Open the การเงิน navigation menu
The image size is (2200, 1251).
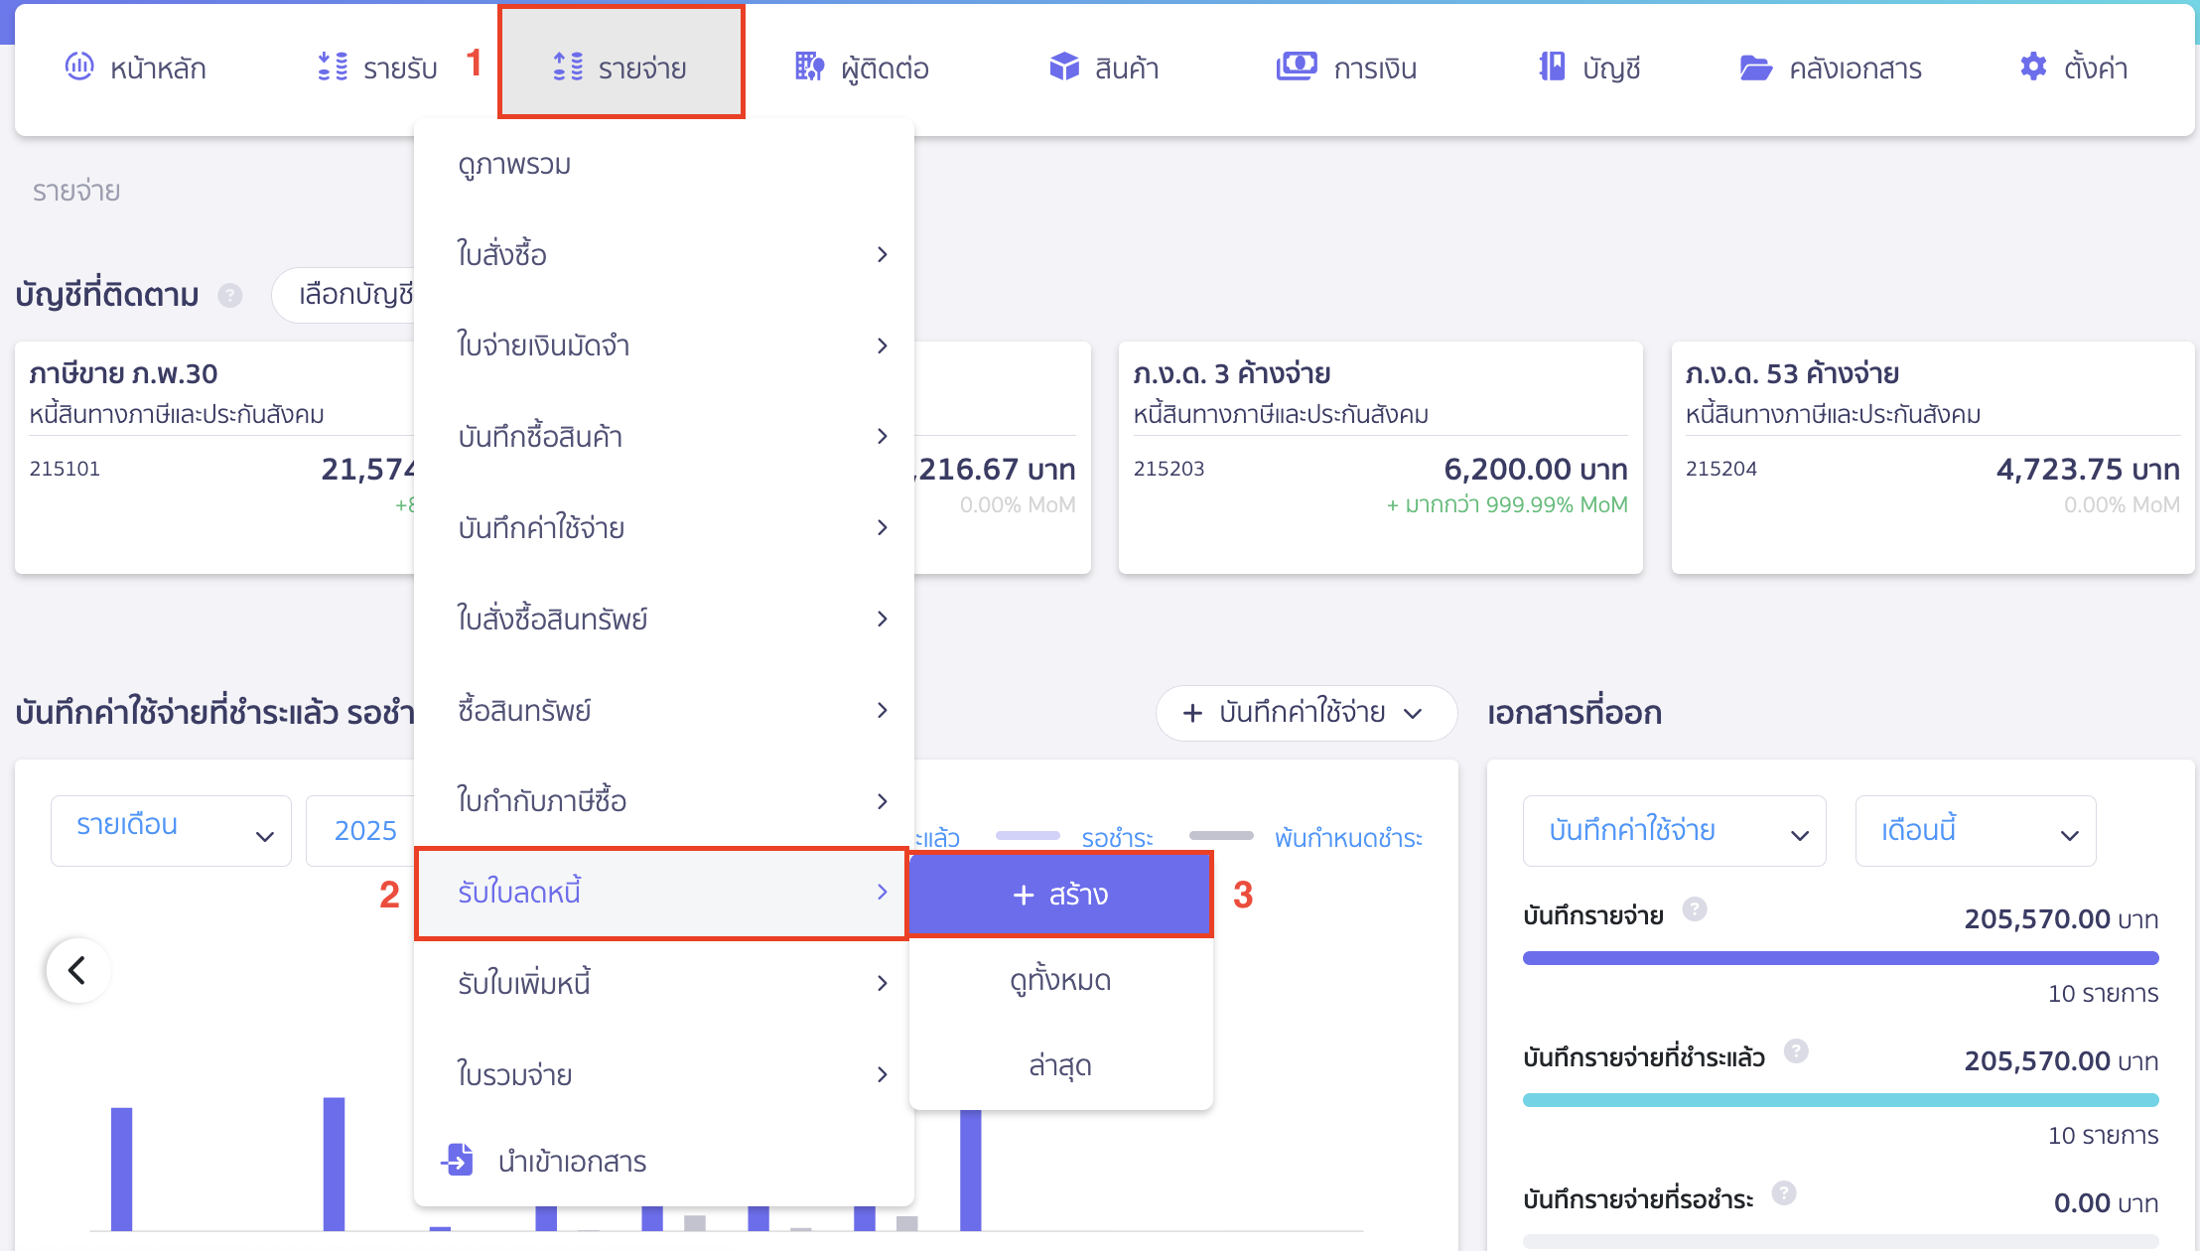[1347, 68]
